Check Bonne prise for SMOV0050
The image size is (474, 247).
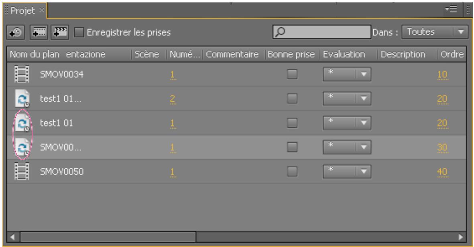pos(292,171)
